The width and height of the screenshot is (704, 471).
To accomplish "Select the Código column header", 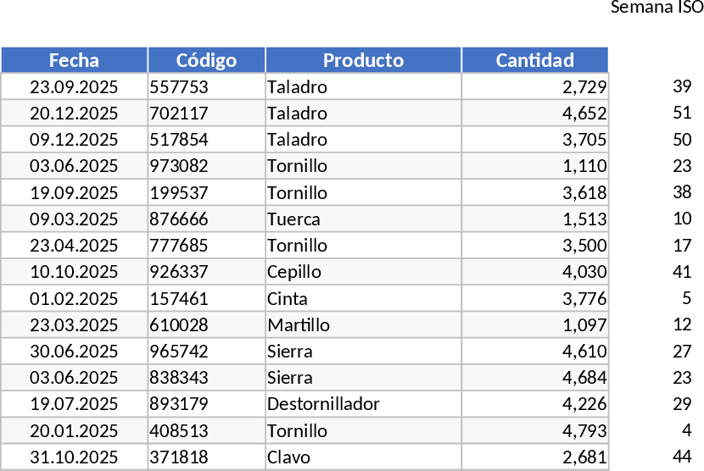I will point(206,60).
